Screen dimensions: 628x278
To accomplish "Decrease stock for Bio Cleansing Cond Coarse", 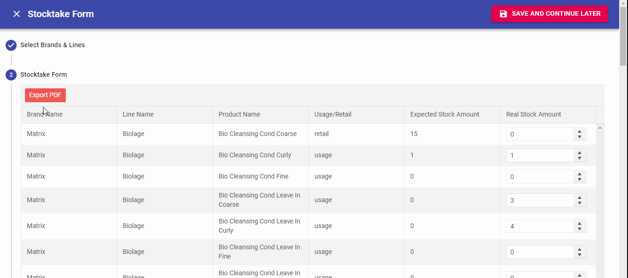I will pos(579,137).
